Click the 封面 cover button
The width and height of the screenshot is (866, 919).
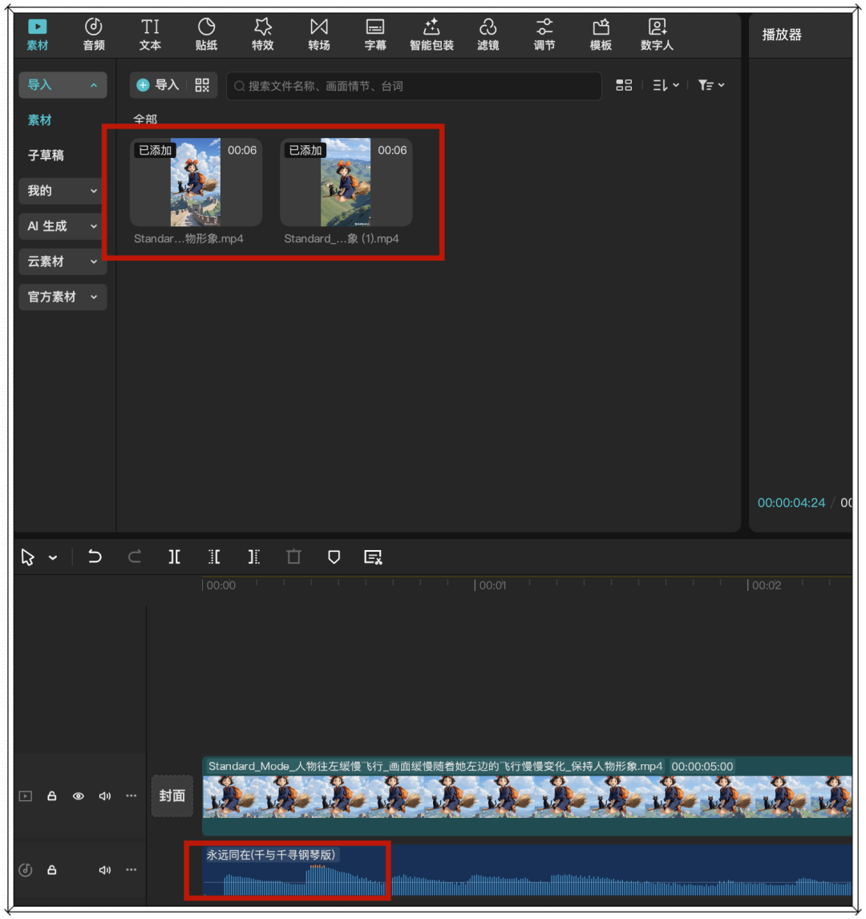[x=172, y=796]
